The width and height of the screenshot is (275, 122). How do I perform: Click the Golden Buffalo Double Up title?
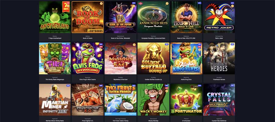[153, 80]
